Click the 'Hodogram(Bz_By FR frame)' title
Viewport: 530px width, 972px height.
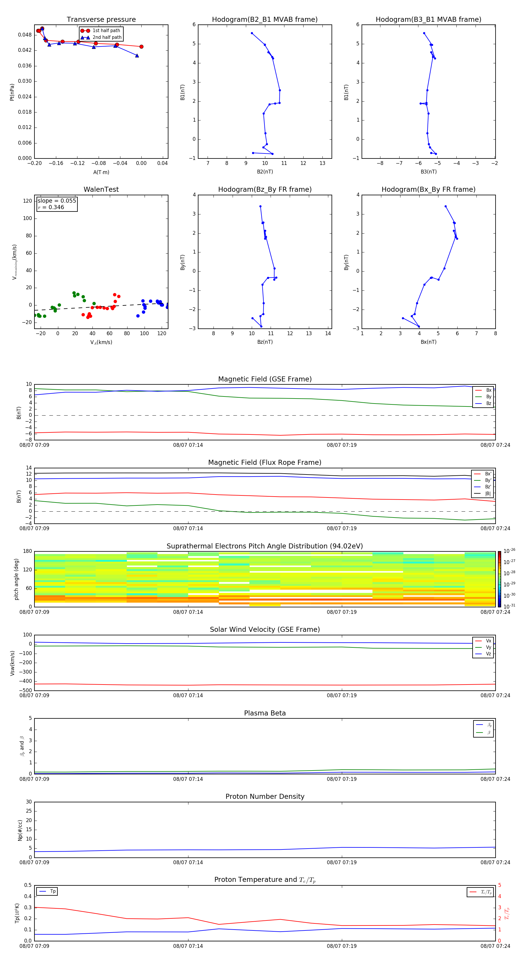265,189
